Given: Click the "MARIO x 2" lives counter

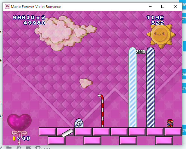Looking at the screenshot, I should tap(29, 18).
